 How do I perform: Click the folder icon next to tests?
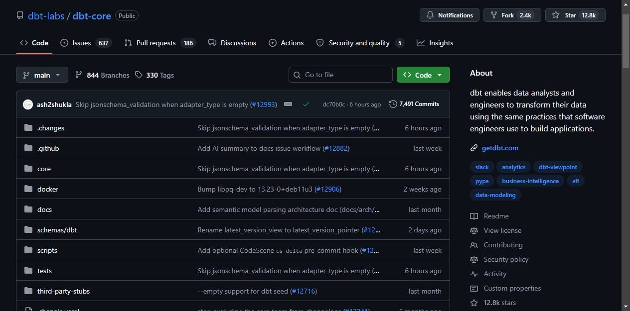[x=28, y=271]
